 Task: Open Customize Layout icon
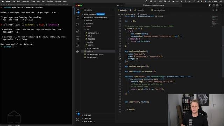coord(221,5)
